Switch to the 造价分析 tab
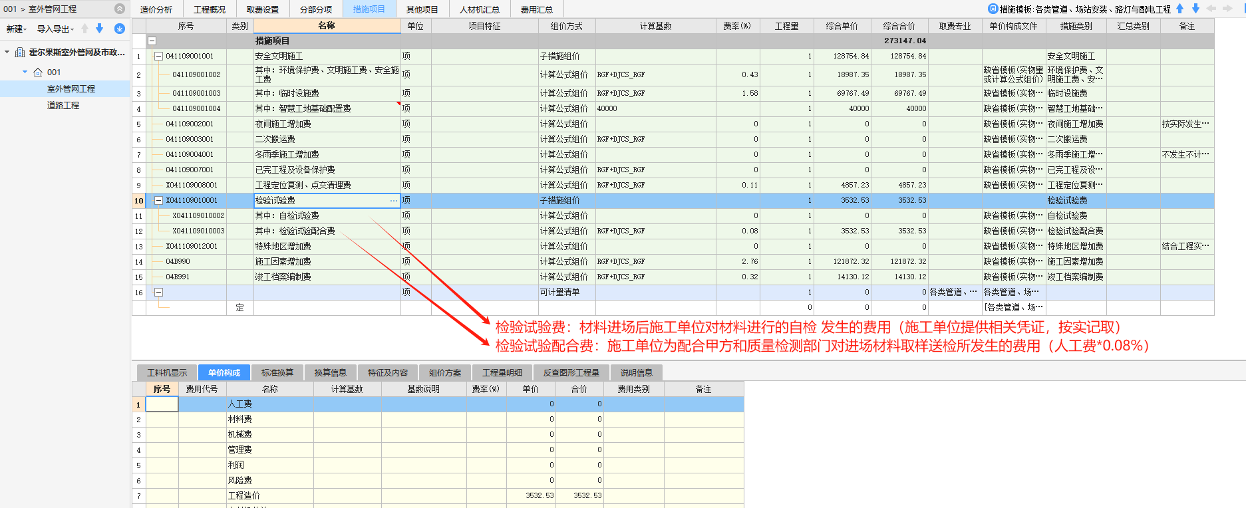Viewport: 1246px width, 508px height. tap(156, 9)
